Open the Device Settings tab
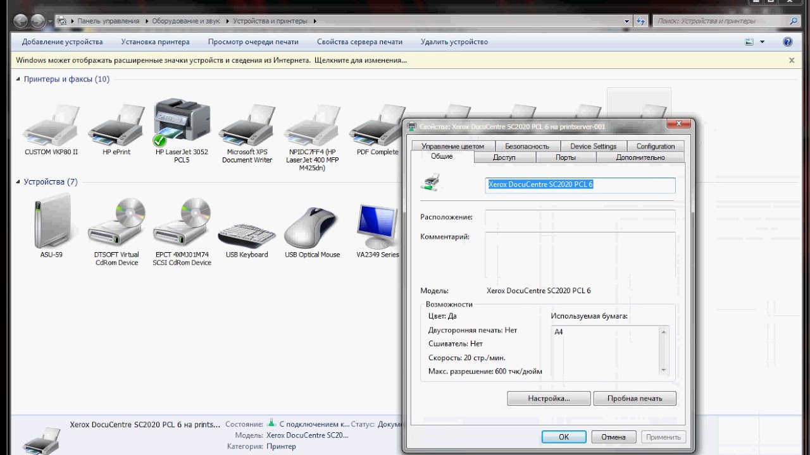Viewport: 810px width, 455px height. point(593,146)
